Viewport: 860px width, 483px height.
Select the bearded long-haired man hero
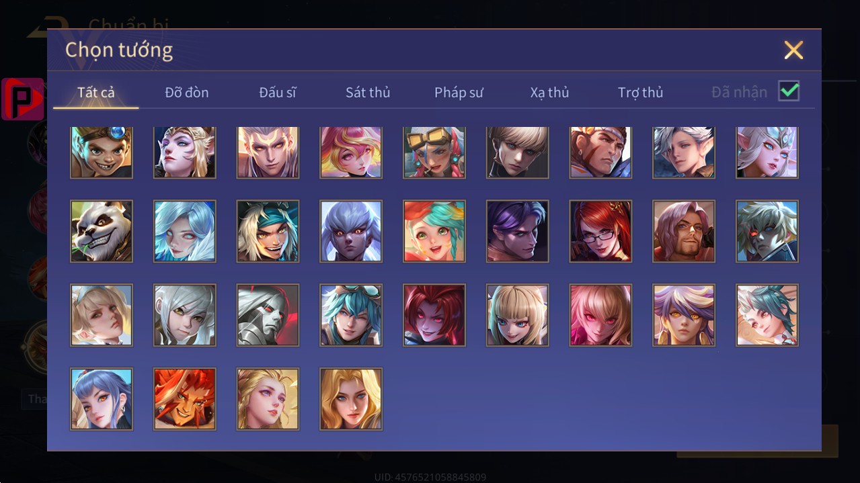684,231
